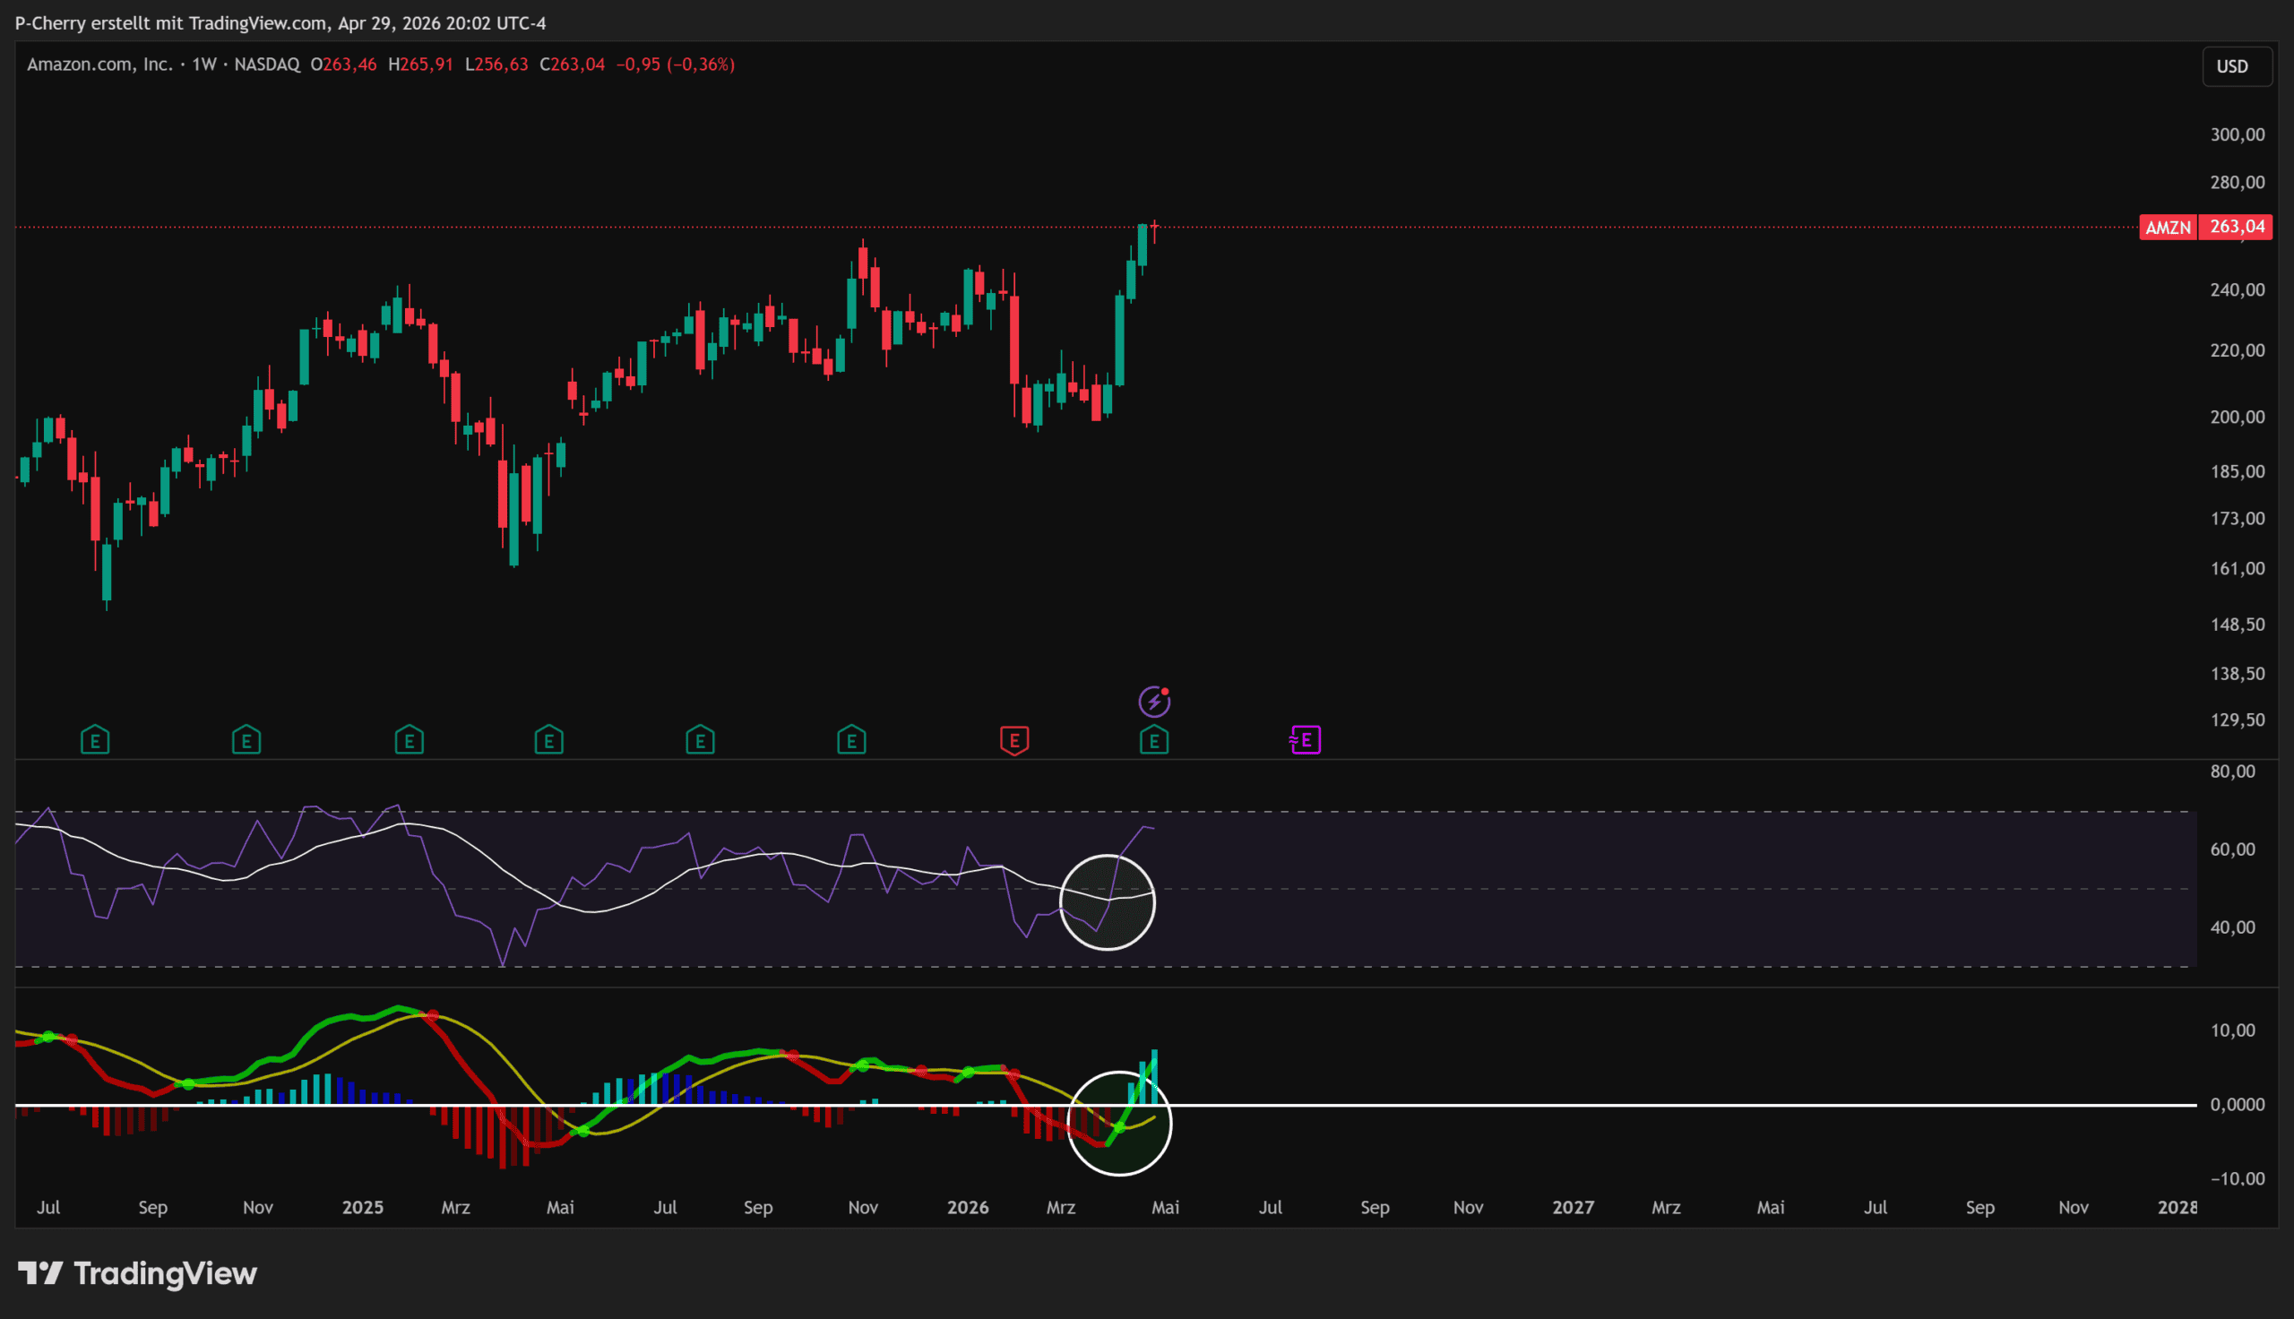Image resolution: width=2294 pixels, height=1319 pixels.
Task: Click the purple lightning bolt event icon
Action: 1154,702
